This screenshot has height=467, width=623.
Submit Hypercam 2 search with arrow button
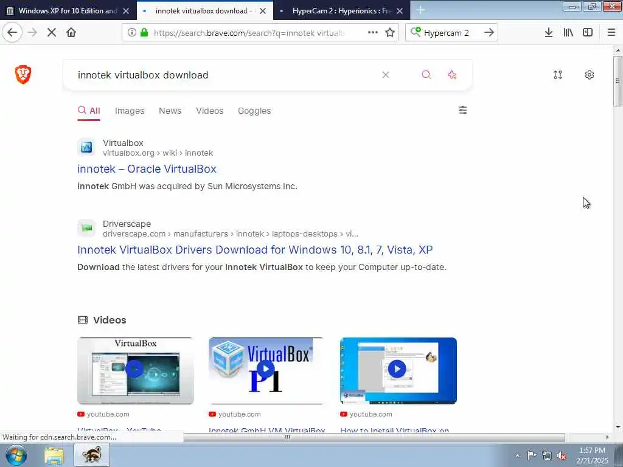point(489,33)
